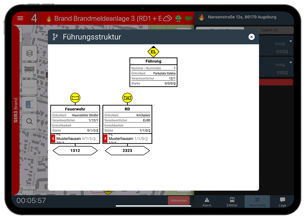The height and width of the screenshot is (219, 305).
Task: Click the license plate lookup icon
Action: pyautogui.click(x=29, y=104)
